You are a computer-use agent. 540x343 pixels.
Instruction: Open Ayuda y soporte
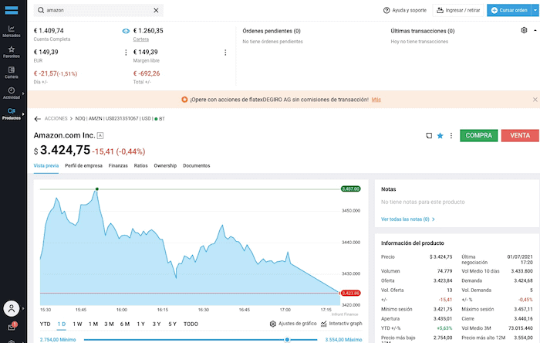coord(405,10)
